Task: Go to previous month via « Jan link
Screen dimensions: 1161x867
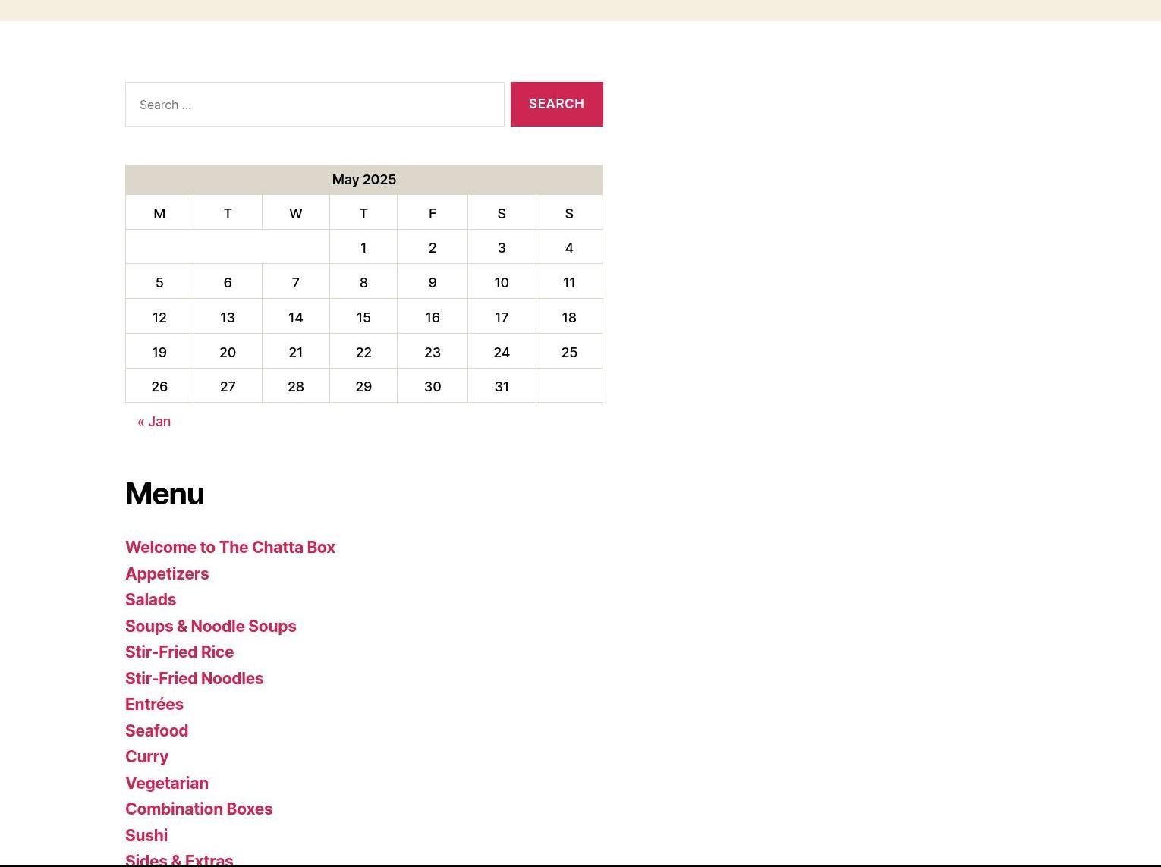Action: click(154, 422)
